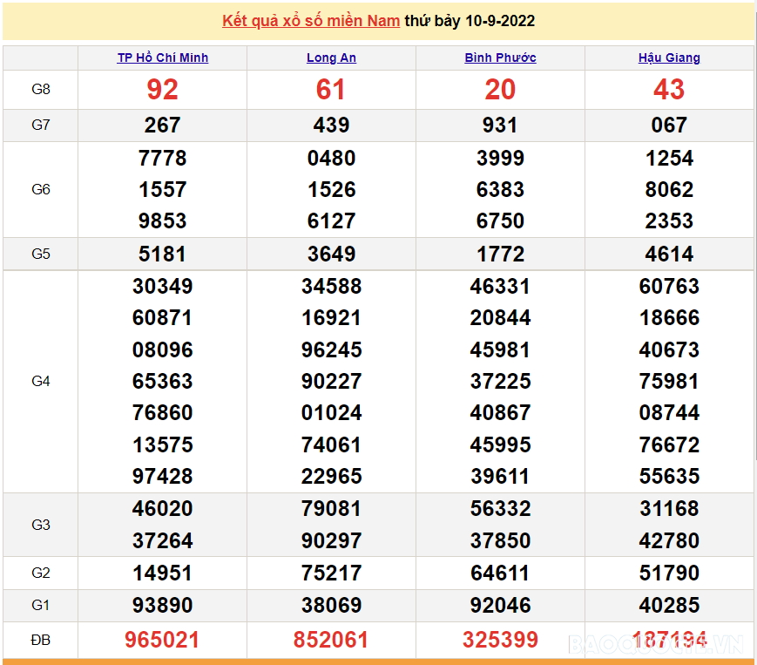
Task: Open the TP Hồ Chí Minh province link
Action: pyautogui.click(x=163, y=58)
